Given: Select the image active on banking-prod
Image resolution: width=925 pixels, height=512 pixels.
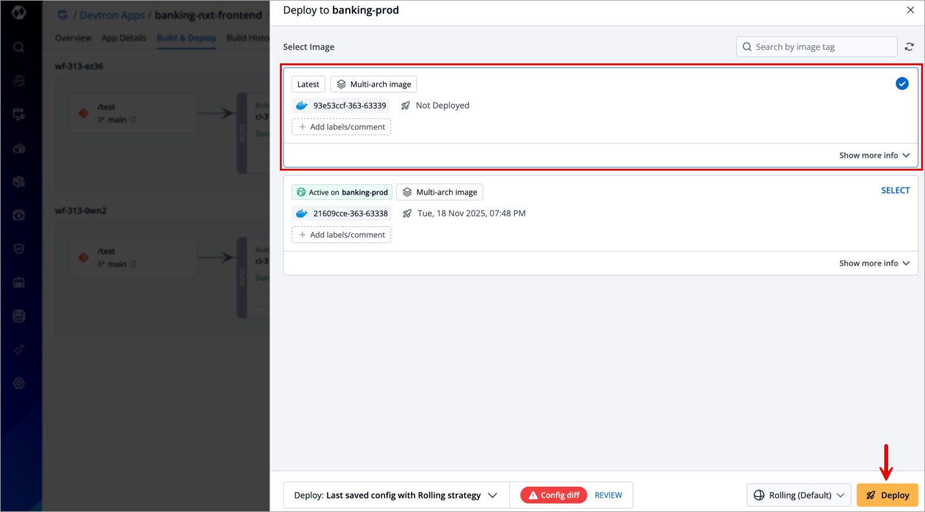Looking at the screenshot, I should 895,191.
